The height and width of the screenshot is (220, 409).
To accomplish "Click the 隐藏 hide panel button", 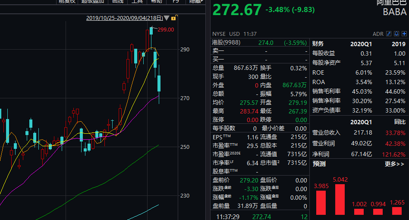I will (195, 2).
